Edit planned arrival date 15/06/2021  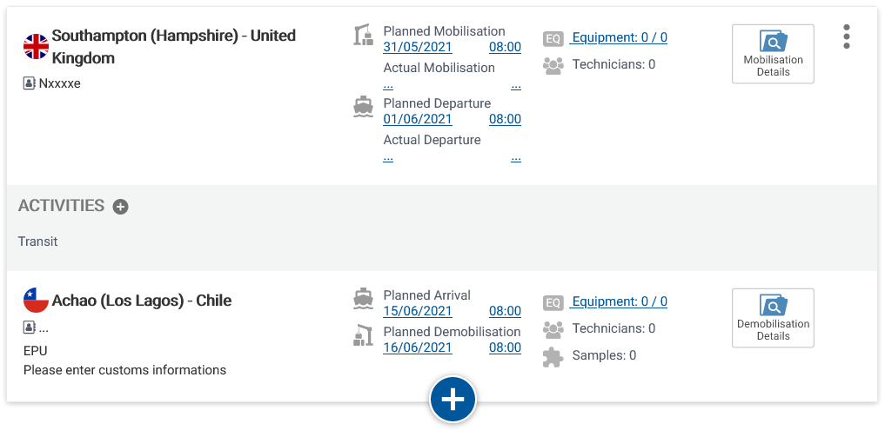[418, 311]
